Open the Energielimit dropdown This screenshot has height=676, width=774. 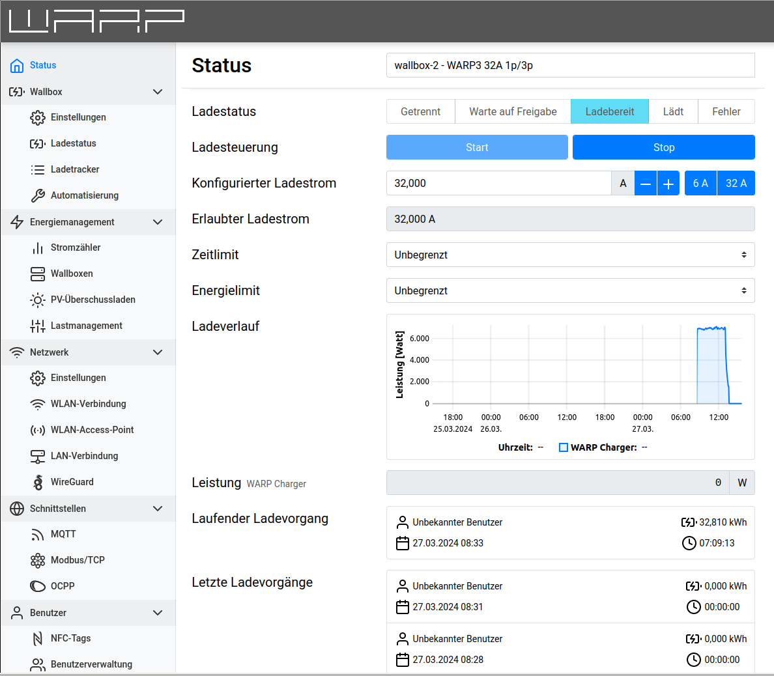click(570, 290)
